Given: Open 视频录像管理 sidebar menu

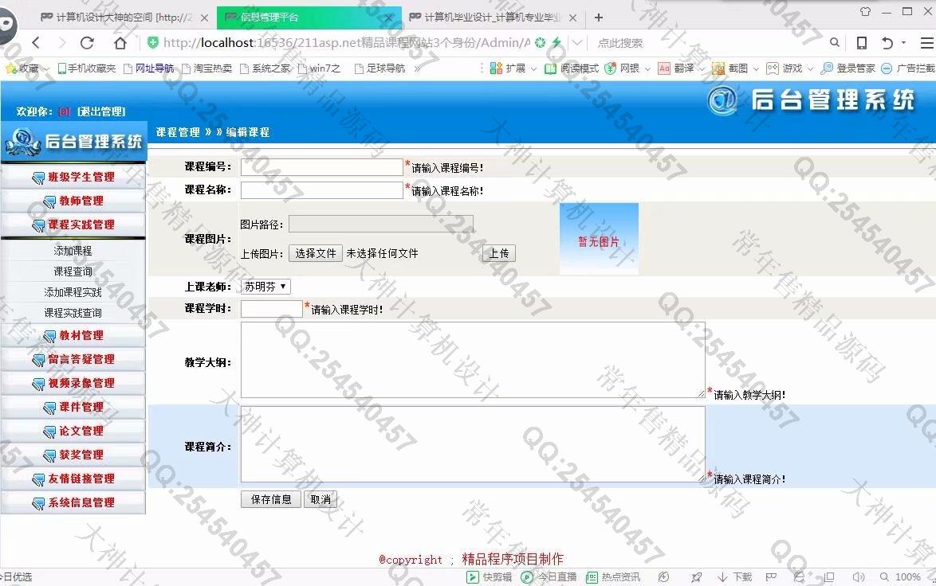Looking at the screenshot, I should [73, 384].
